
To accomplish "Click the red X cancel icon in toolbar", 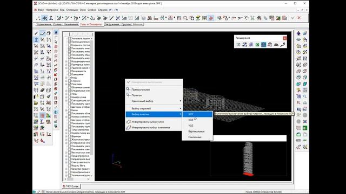I will (x=299, y=18).
